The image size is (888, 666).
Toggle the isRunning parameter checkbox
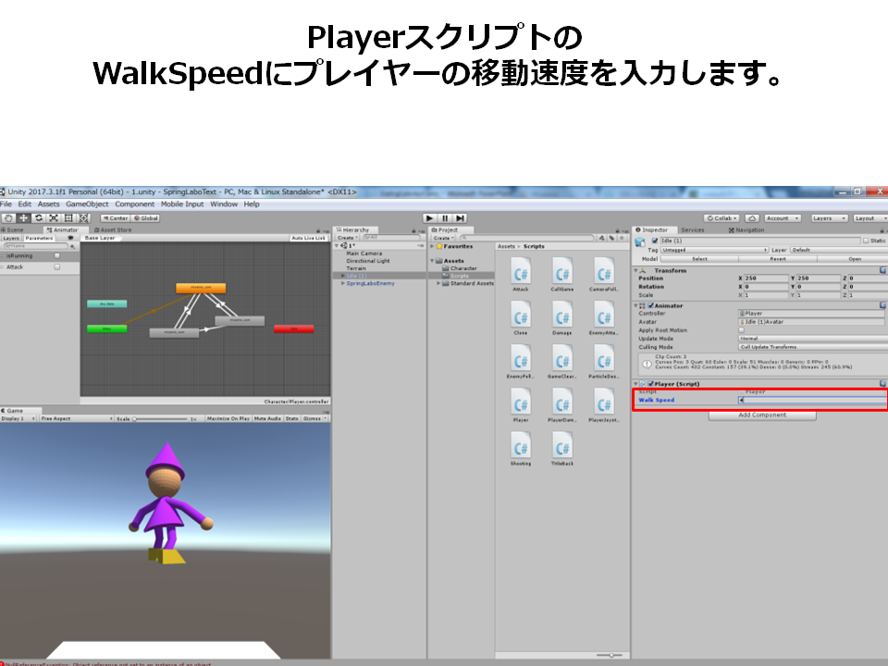point(56,256)
